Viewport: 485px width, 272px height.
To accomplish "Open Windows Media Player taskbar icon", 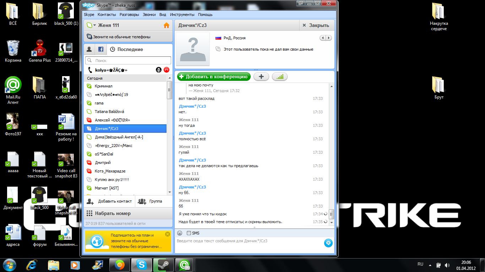I will coord(75,265).
